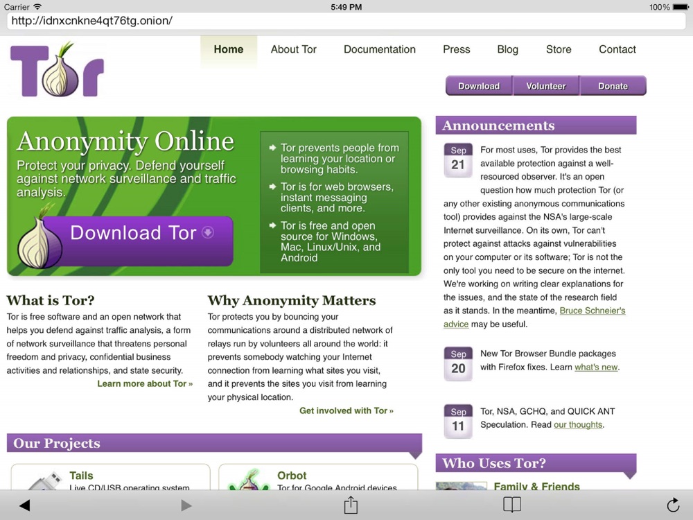Focus the onion URL address field
The height and width of the screenshot is (520, 693).
(x=346, y=21)
